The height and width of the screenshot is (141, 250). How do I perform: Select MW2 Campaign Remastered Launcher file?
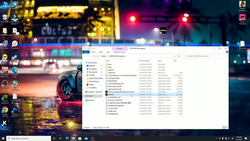144,92
